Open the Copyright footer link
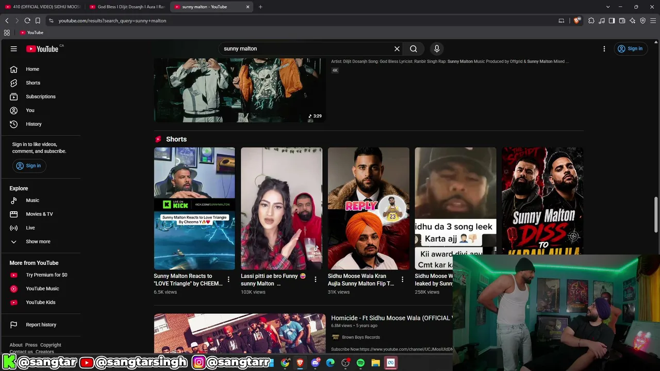The image size is (660, 371). pos(51,345)
